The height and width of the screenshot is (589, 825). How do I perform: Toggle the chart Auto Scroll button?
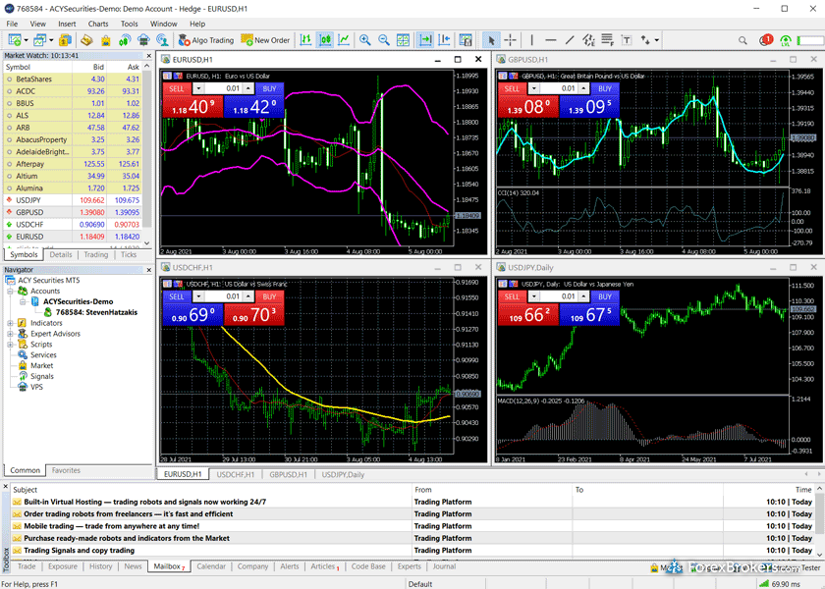point(425,40)
